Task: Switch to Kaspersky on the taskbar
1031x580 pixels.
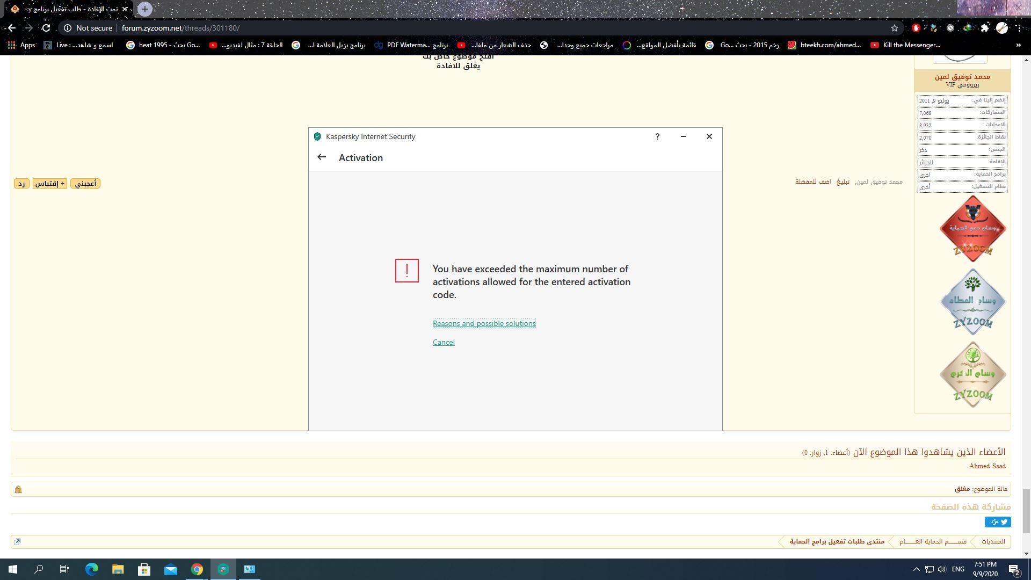Action: pos(223,569)
